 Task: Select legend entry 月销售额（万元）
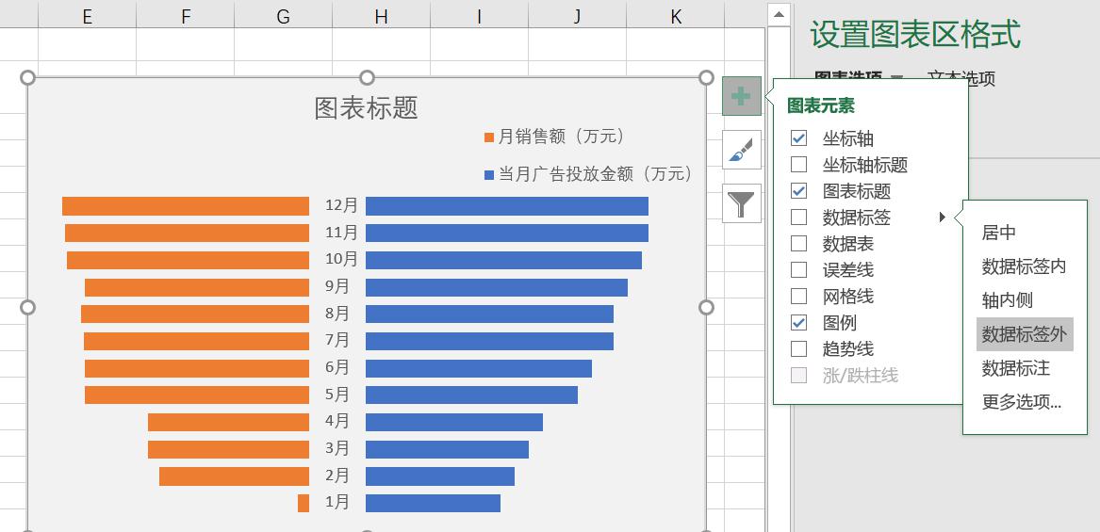[554, 137]
